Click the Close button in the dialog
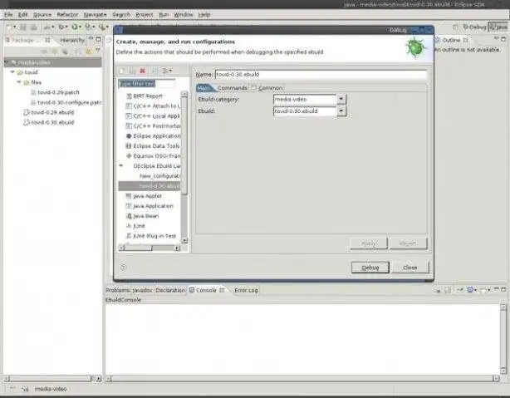 point(410,268)
